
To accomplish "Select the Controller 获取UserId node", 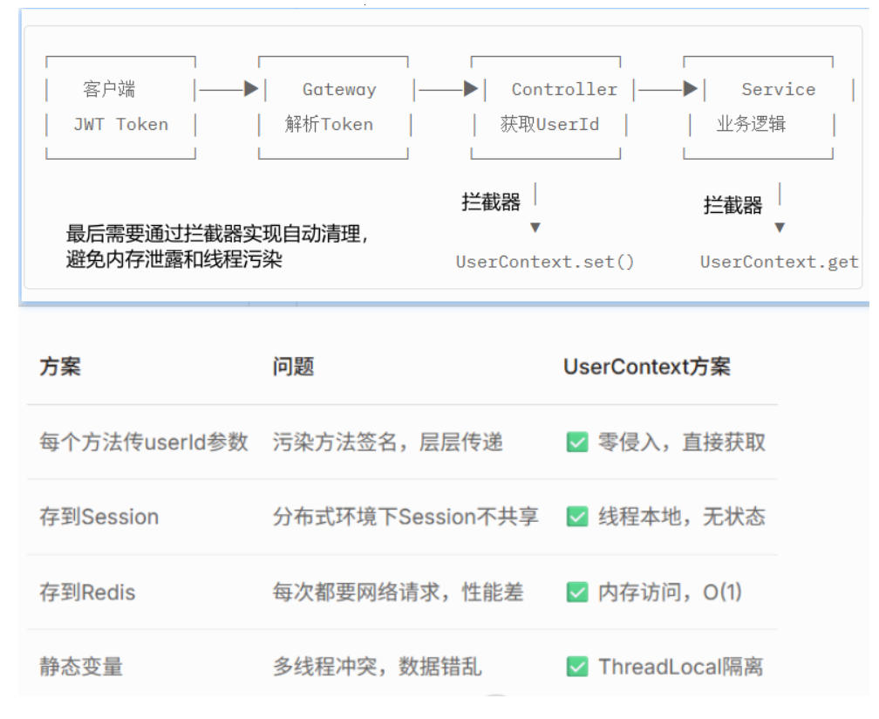I will point(547,106).
